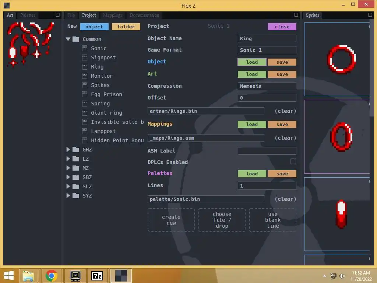Switch to the Art tab
The image size is (377, 283).
pyautogui.click(x=10, y=15)
